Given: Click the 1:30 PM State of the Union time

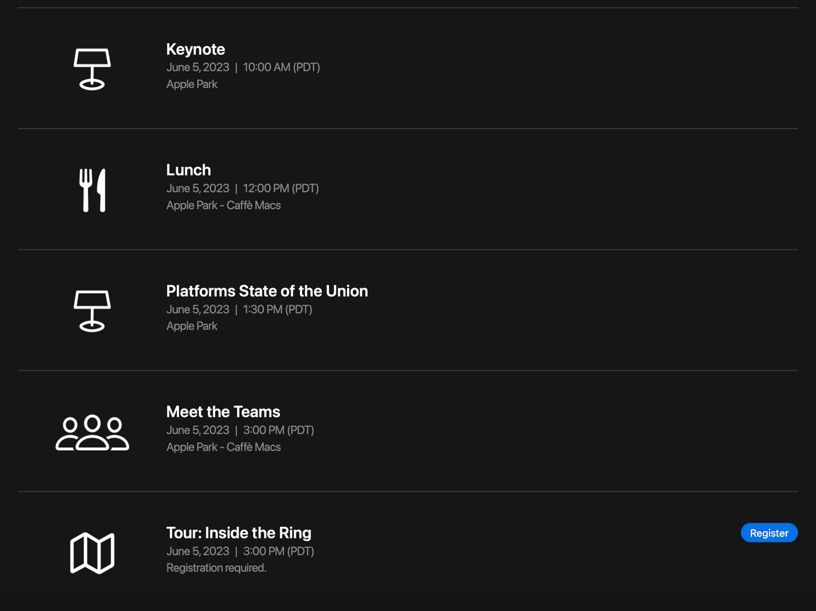Looking at the screenshot, I should [277, 310].
